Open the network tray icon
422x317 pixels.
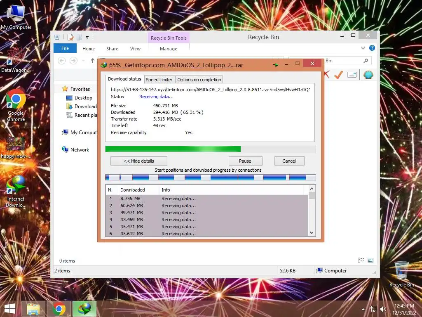point(373,309)
